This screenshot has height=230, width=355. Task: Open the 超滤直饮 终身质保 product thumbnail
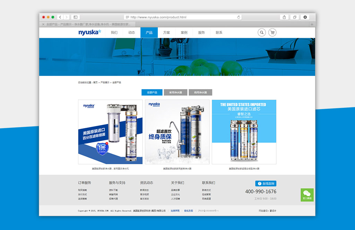[x=177, y=132]
